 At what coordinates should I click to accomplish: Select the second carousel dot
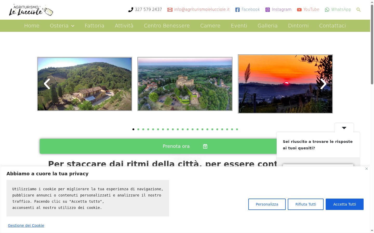click(138, 129)
